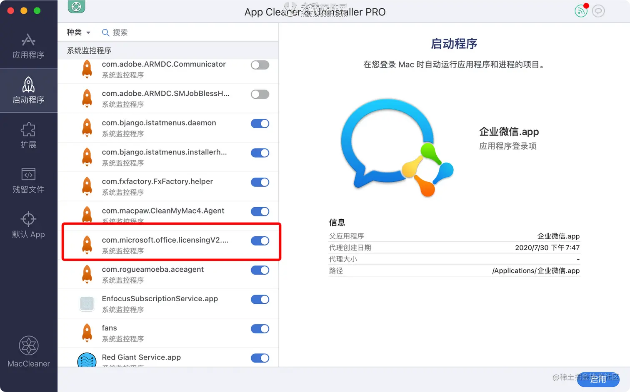This screenshot has width=630, height=392.
Task: Turn off com.rogueamoeba.aceagent switch
Action: (260, 270)
